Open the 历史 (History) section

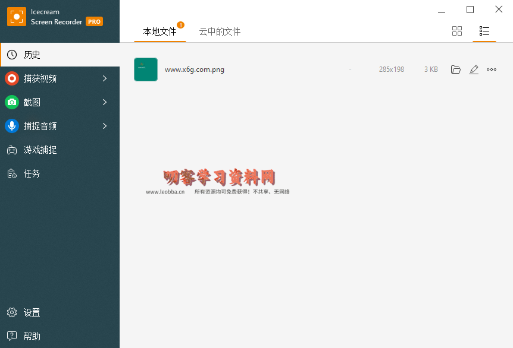pyautogui.click(x=32, y=55)
